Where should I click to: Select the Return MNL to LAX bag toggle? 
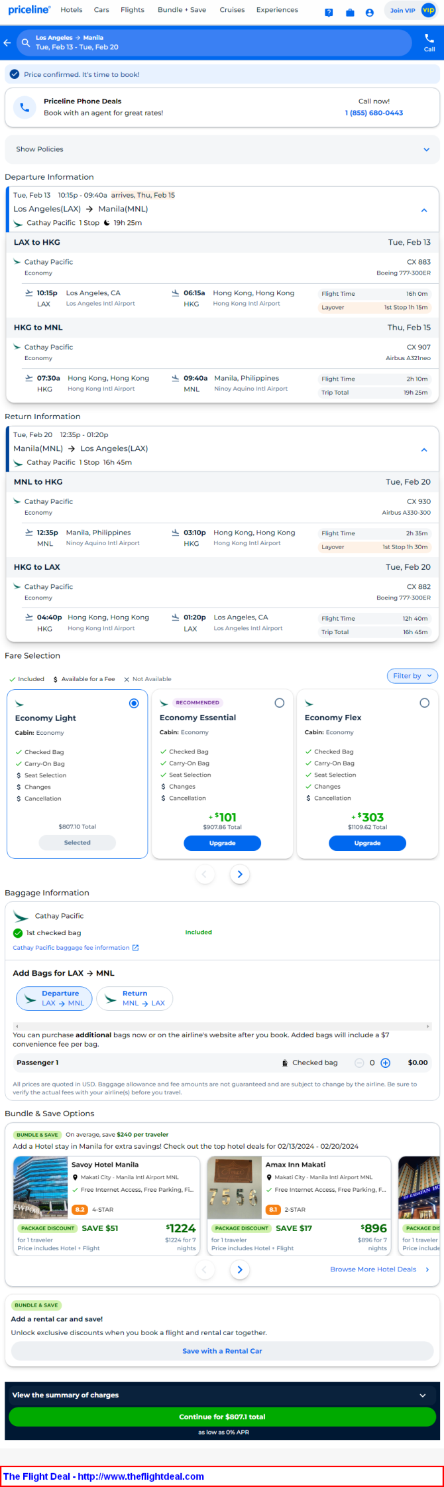135,998
